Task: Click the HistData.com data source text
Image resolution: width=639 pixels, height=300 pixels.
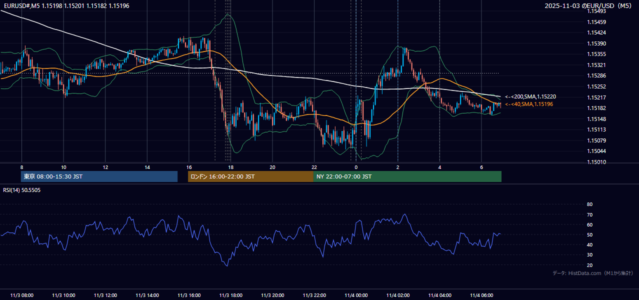Action: 593,273
